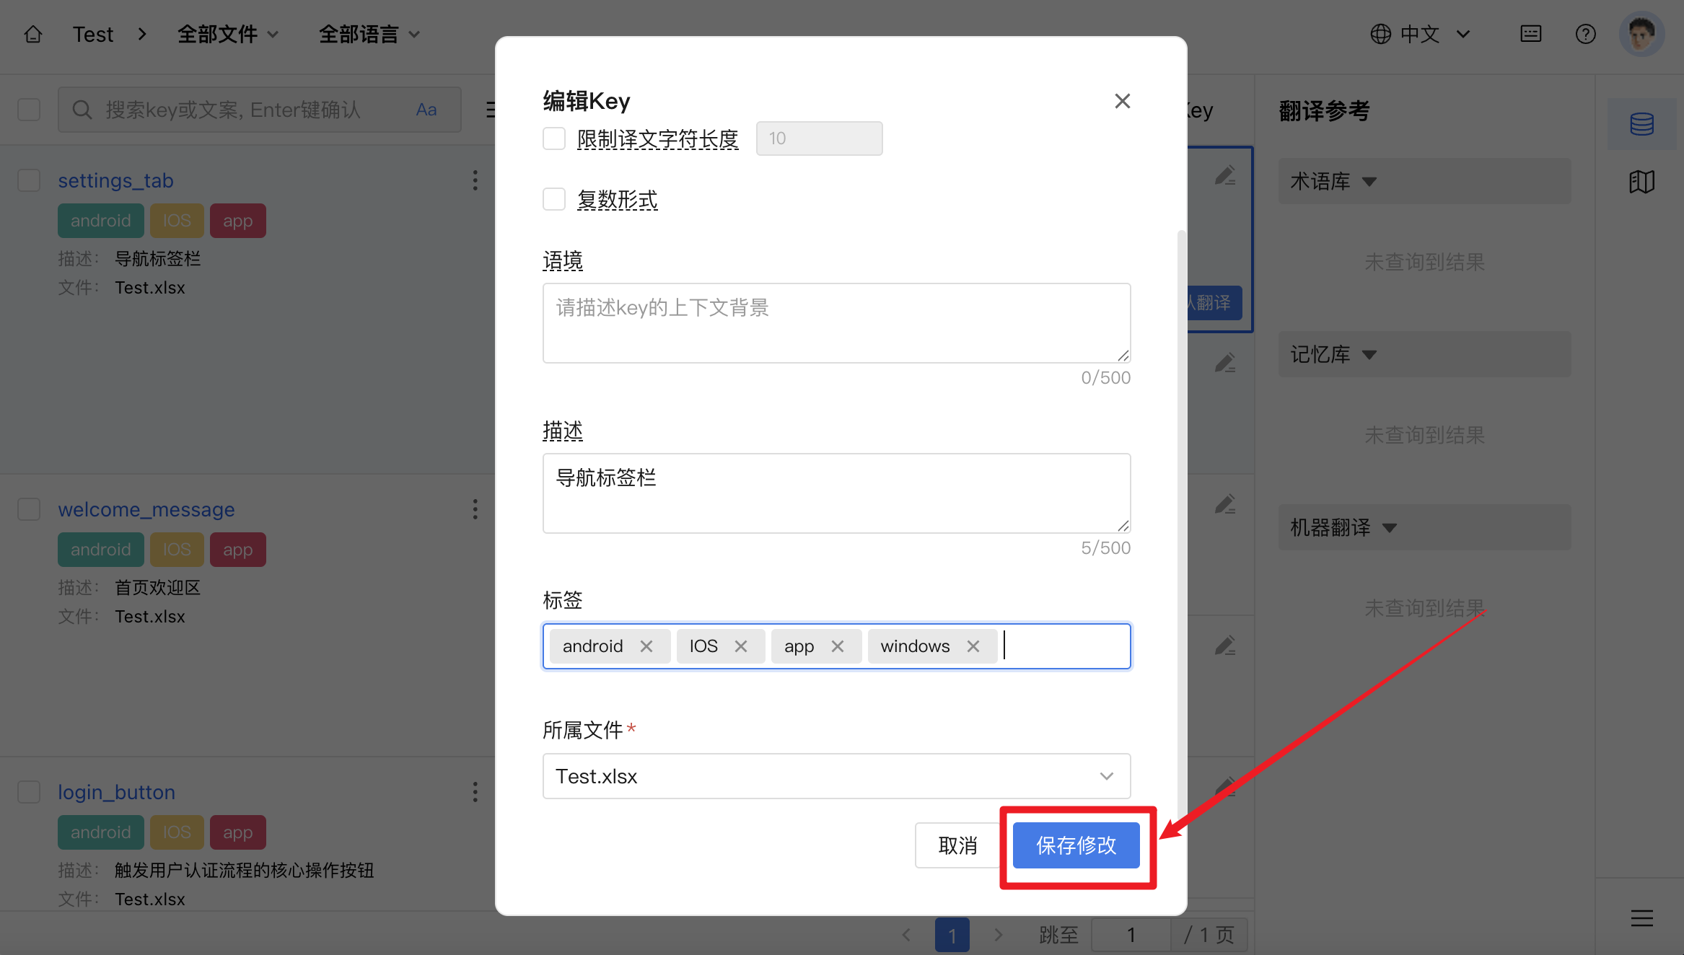Go to the home icon
The height and width of the screenshot is (955, 1684).
pyautogui.click(x=33, y=34)
